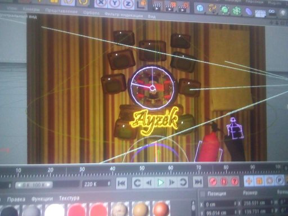Add a light object icon
Image resolution: width=288 pixels, height=216 pixels.
coord(283,13)
